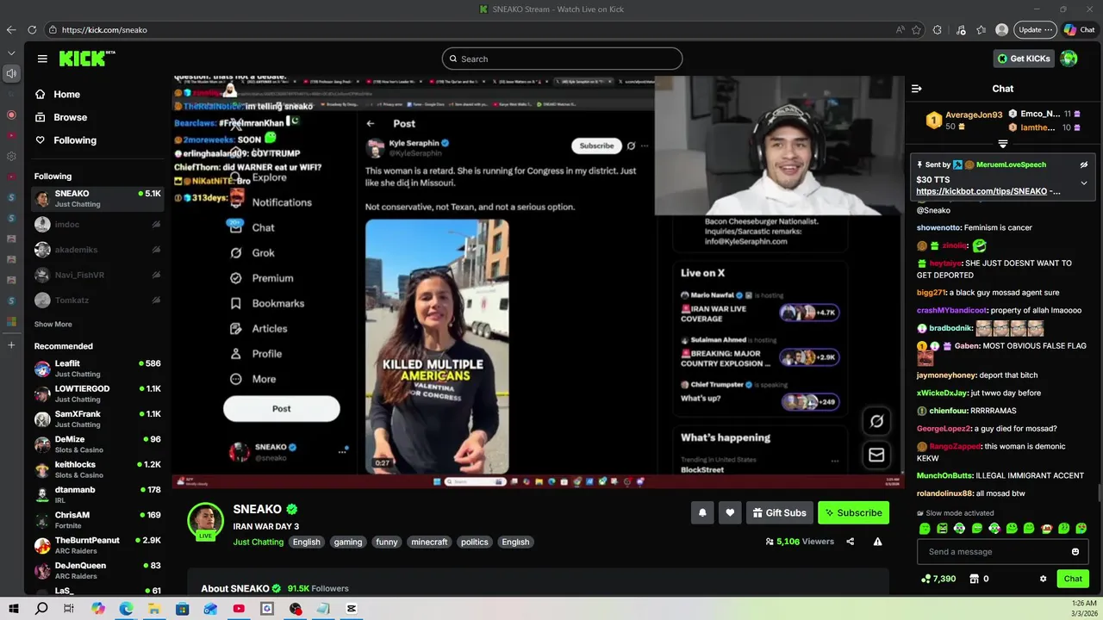Viewport: 1103px width, 620px height.
Task: Open the Leaflit recommended channel
Action: point(97,369)
